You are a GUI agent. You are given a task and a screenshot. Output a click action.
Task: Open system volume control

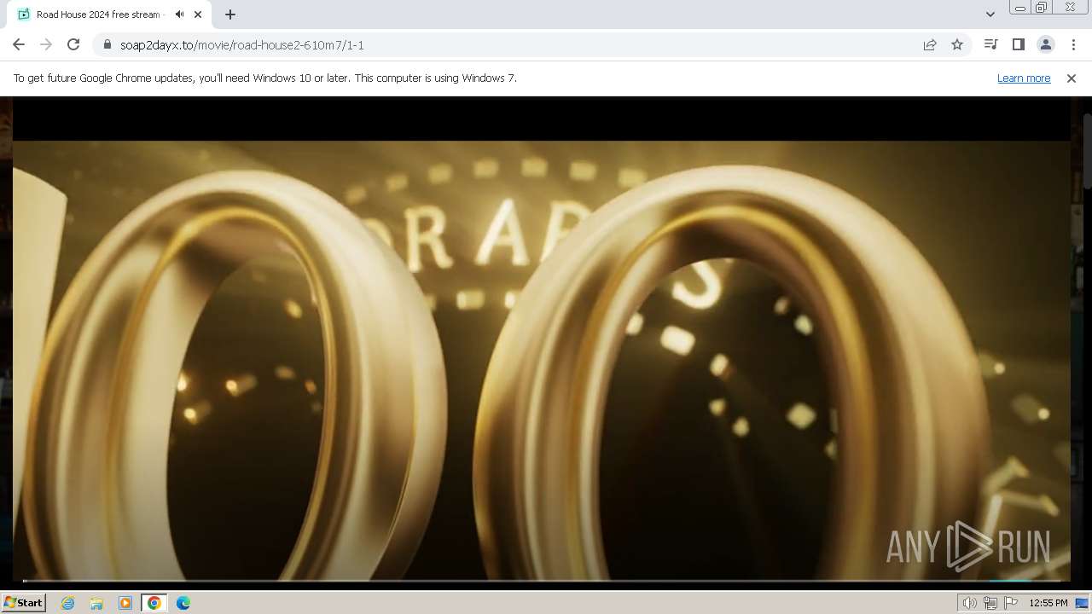click(x=969, y=603)
